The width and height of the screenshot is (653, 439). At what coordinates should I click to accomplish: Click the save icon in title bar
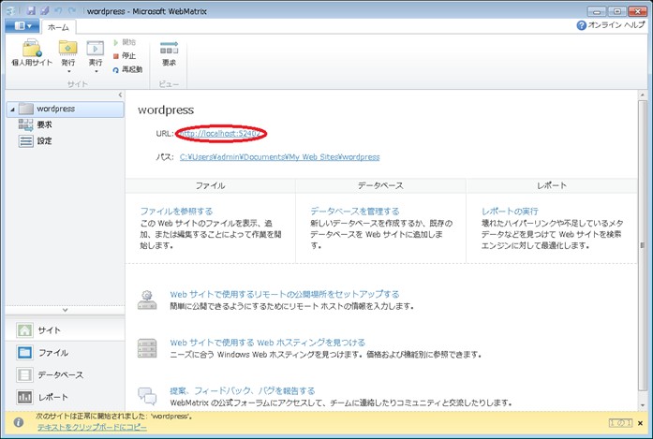coord(31,11)
